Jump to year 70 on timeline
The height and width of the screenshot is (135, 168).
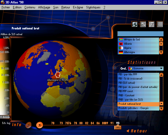(x=53, y=123)
